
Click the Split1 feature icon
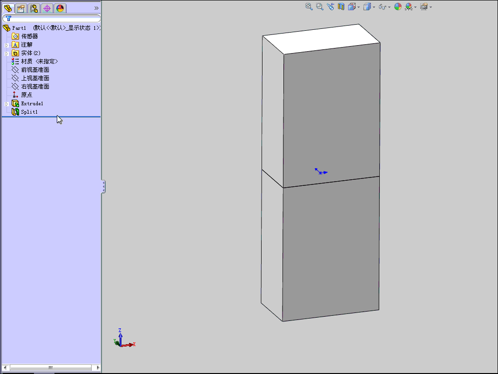pyautogui.click(x=15, y=112)
